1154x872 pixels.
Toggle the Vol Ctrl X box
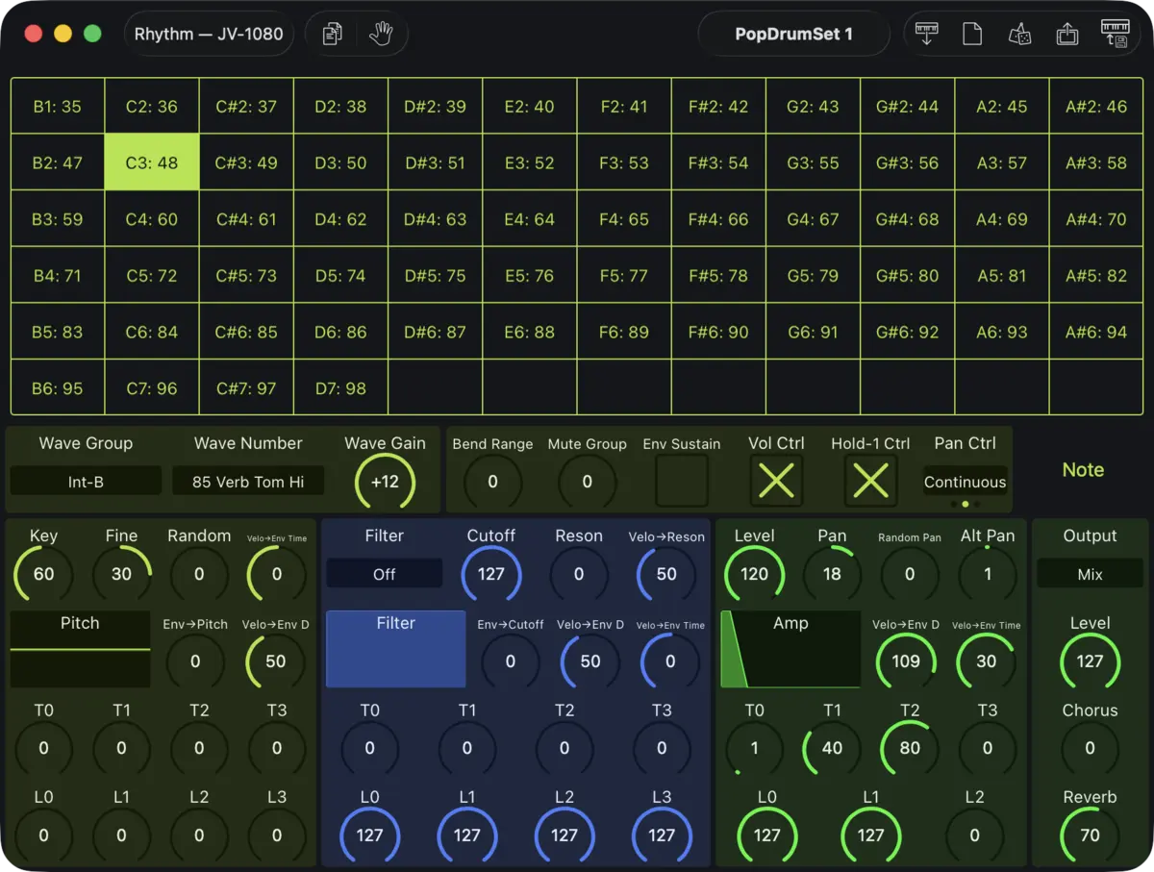(776, 481)
